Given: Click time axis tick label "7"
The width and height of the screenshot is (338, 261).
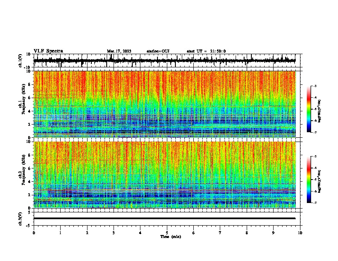Looking at the screenshot, I should (220, 233).
